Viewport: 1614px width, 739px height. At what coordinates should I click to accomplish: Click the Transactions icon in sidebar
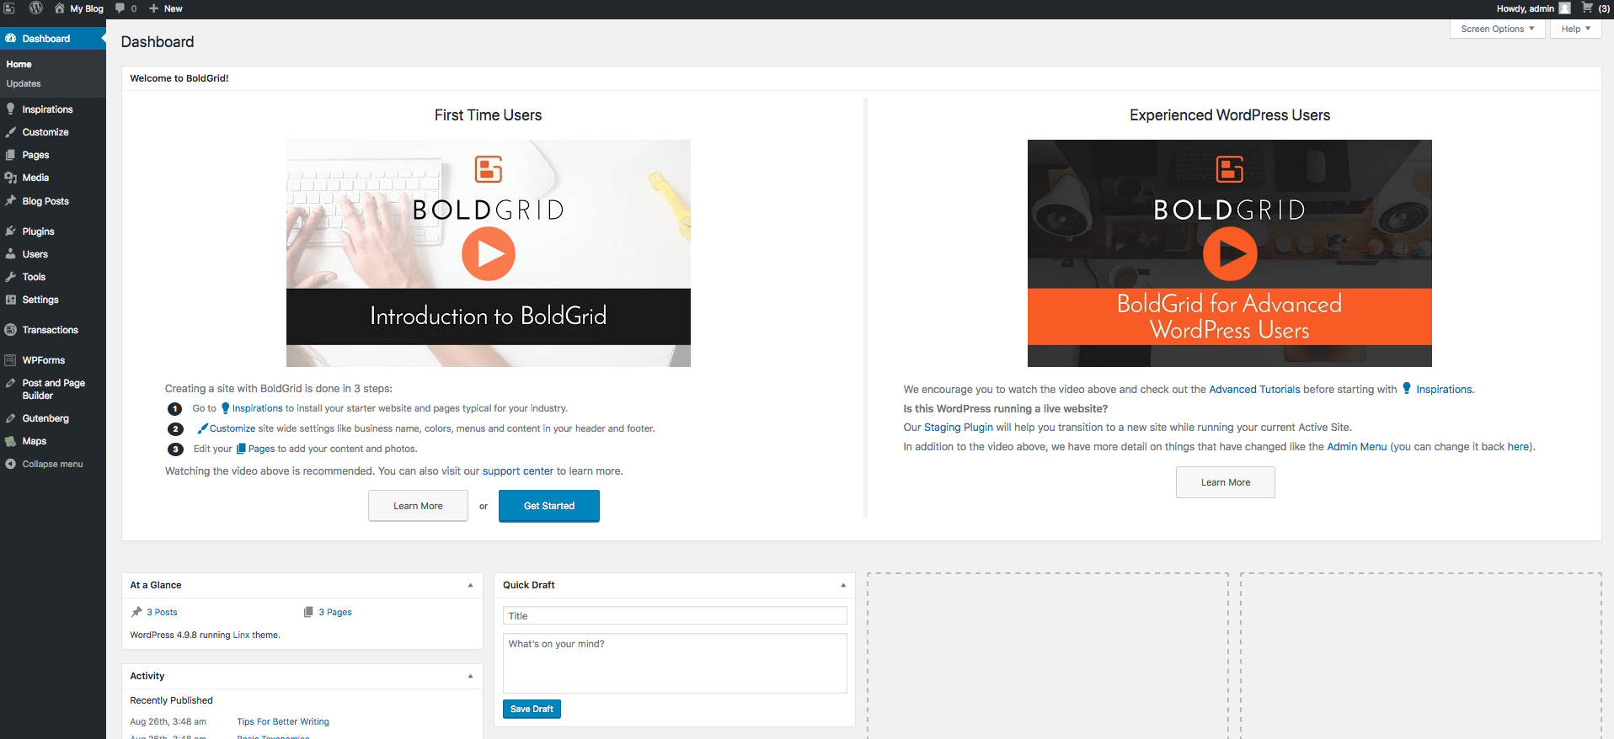[11, 330]
